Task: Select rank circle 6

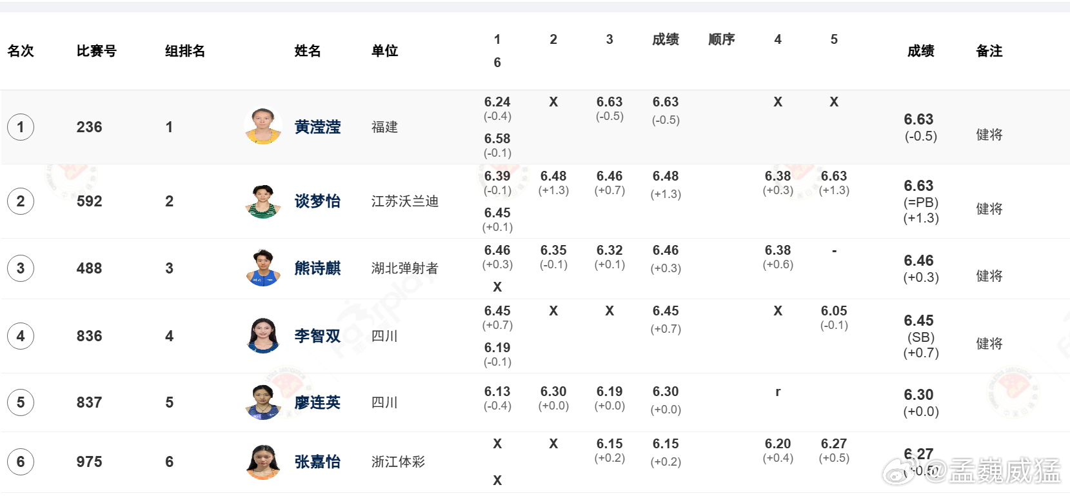Action: (21, 462)
